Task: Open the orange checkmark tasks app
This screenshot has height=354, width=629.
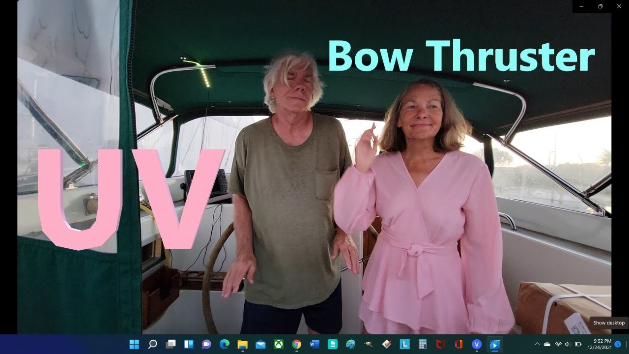Action: click(387, 344)
